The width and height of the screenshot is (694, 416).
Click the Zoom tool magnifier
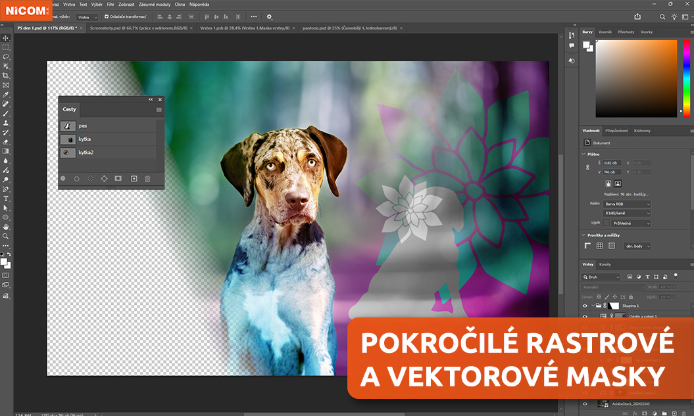click(6, 236)
